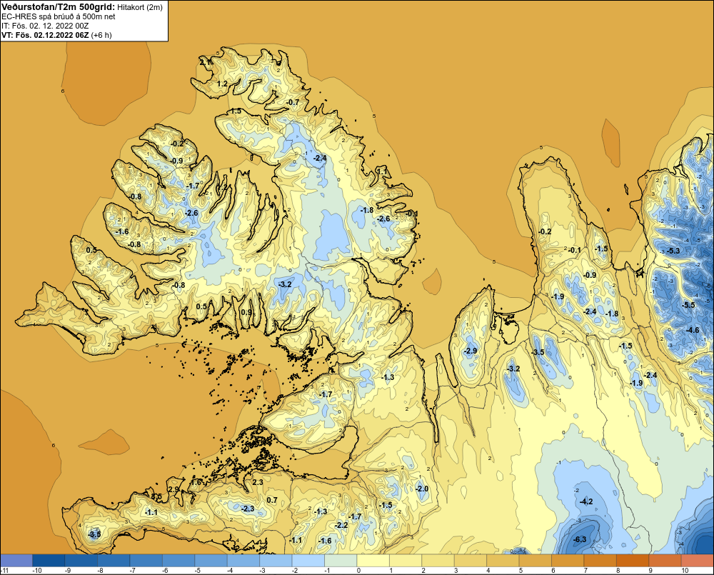Click the positive 2.1 temperature label
The image size is (714, 575).
click(x=206, y=62)
